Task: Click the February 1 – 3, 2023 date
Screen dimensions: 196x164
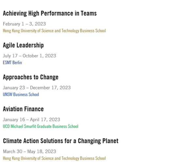Action: tap(24, 24)
